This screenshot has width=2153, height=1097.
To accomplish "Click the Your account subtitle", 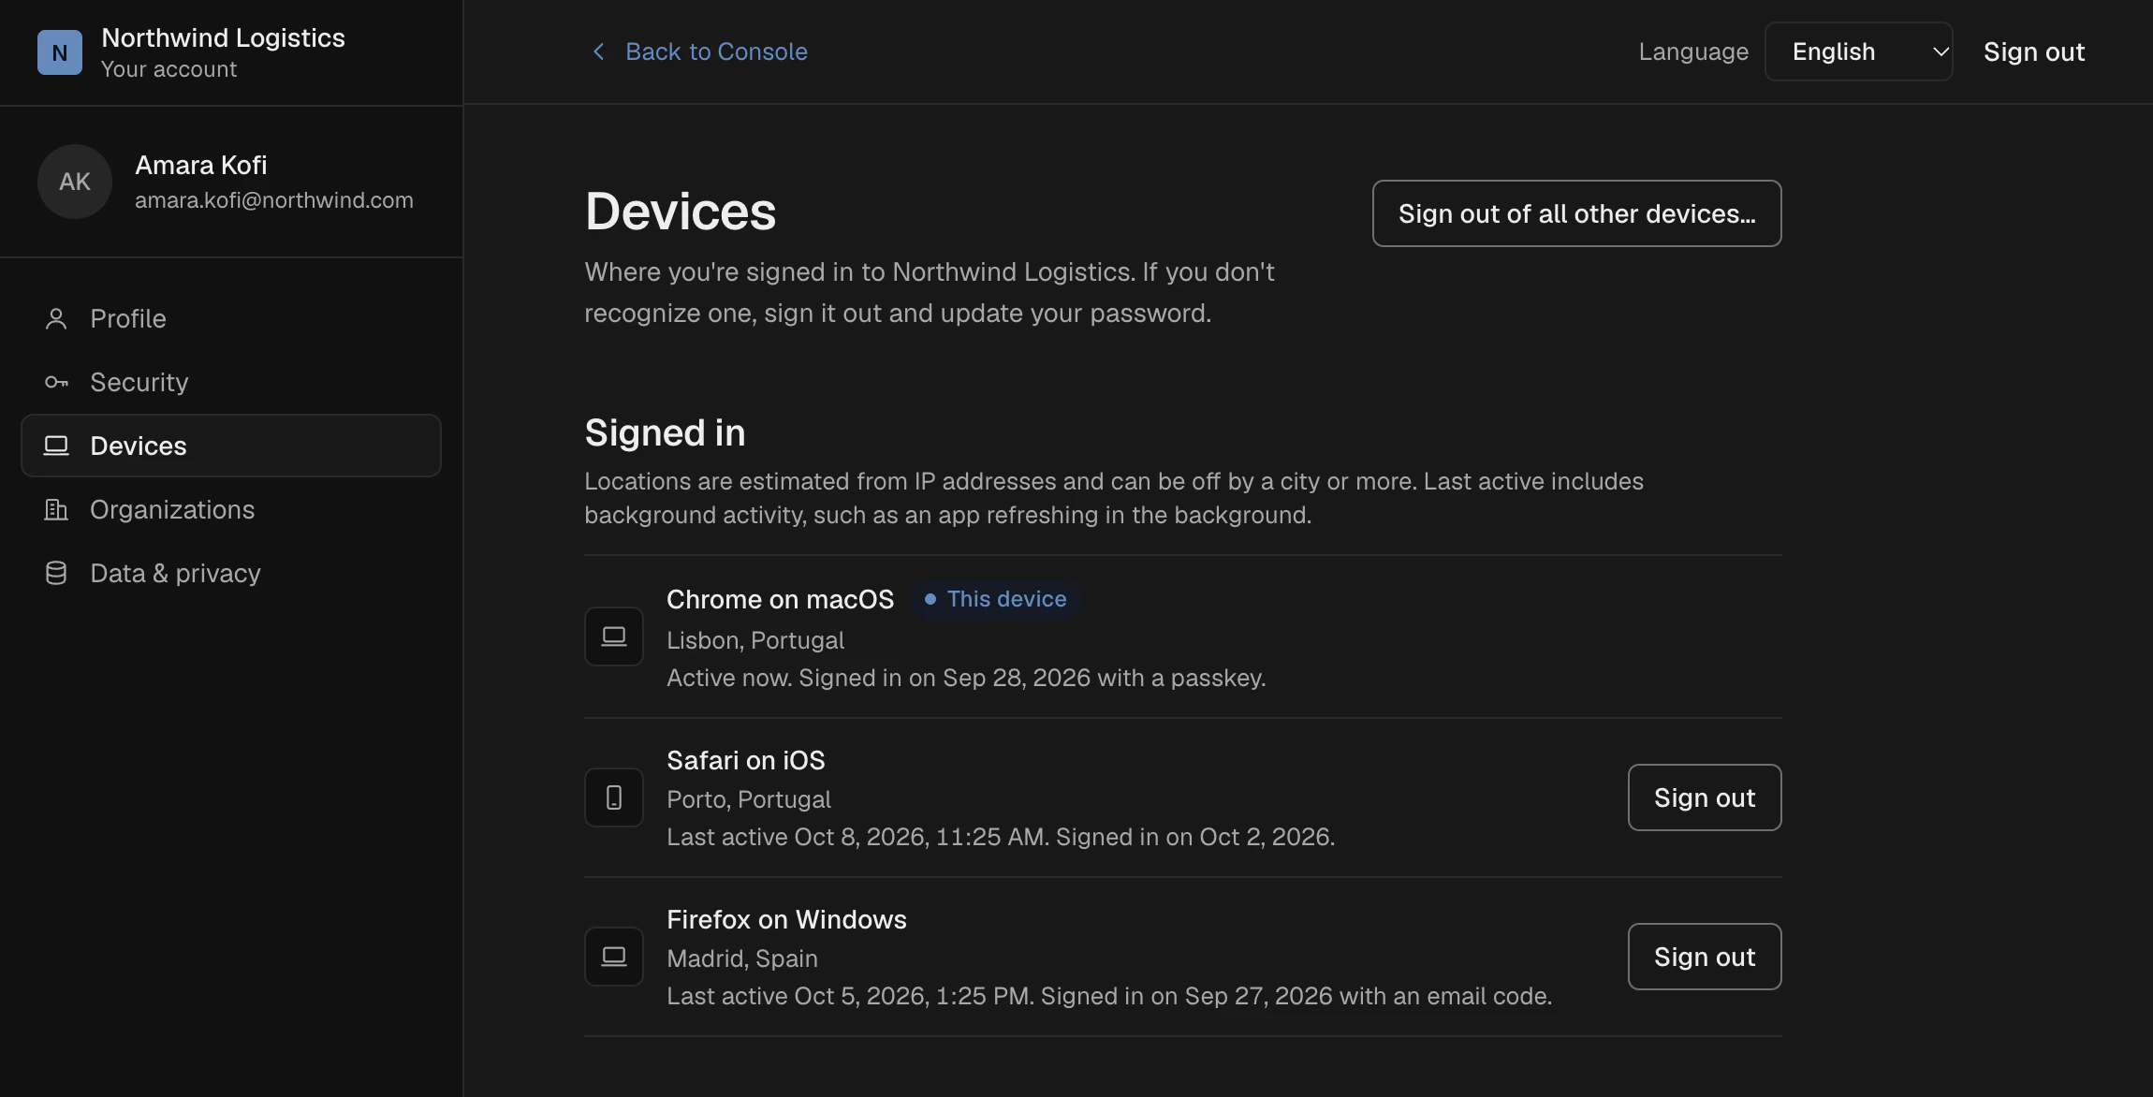I will [x=168, y=69].
